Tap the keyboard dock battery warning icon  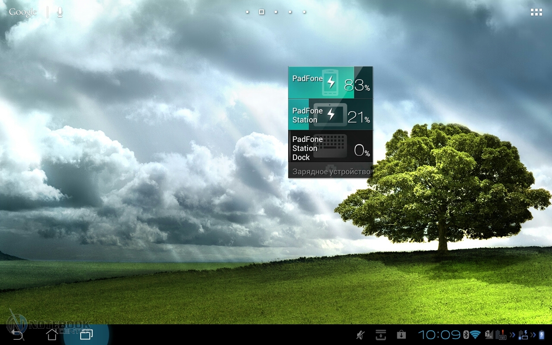coord(502,335)
